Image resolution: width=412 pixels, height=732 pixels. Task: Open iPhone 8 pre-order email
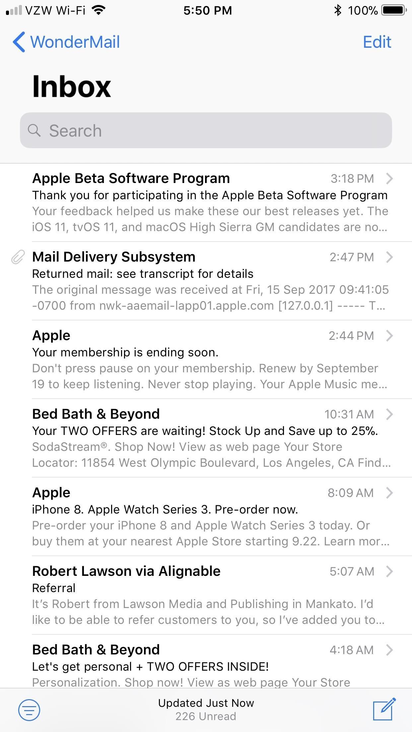tap(206, 517)
